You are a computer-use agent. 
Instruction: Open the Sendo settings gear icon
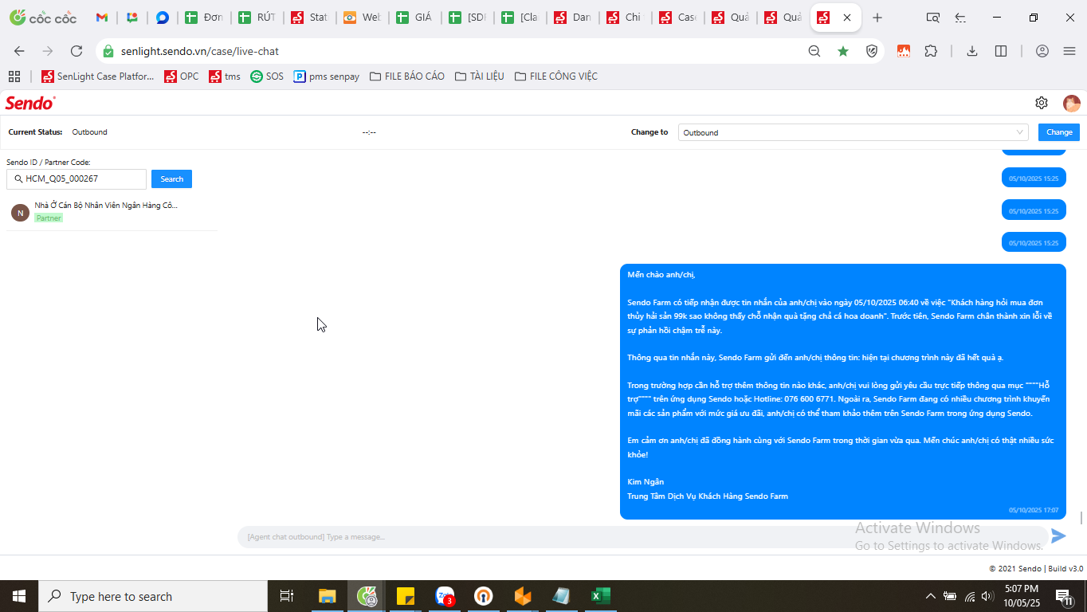tap(1041, 103)
